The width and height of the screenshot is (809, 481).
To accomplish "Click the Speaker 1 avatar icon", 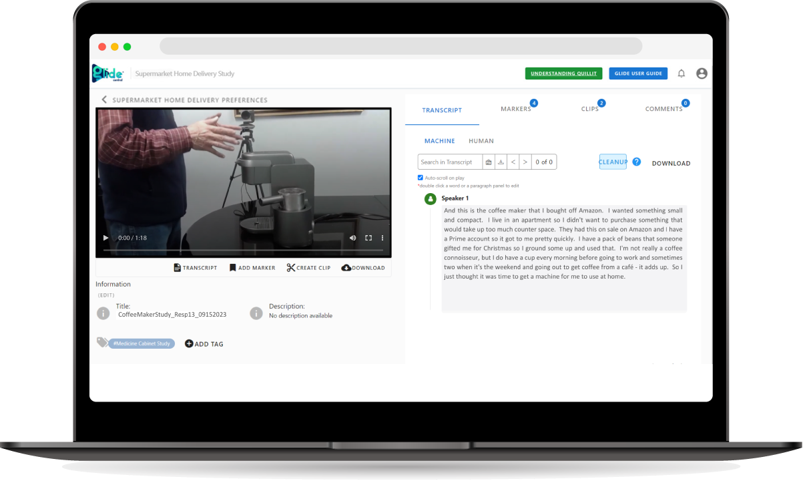I will point(431,198).
